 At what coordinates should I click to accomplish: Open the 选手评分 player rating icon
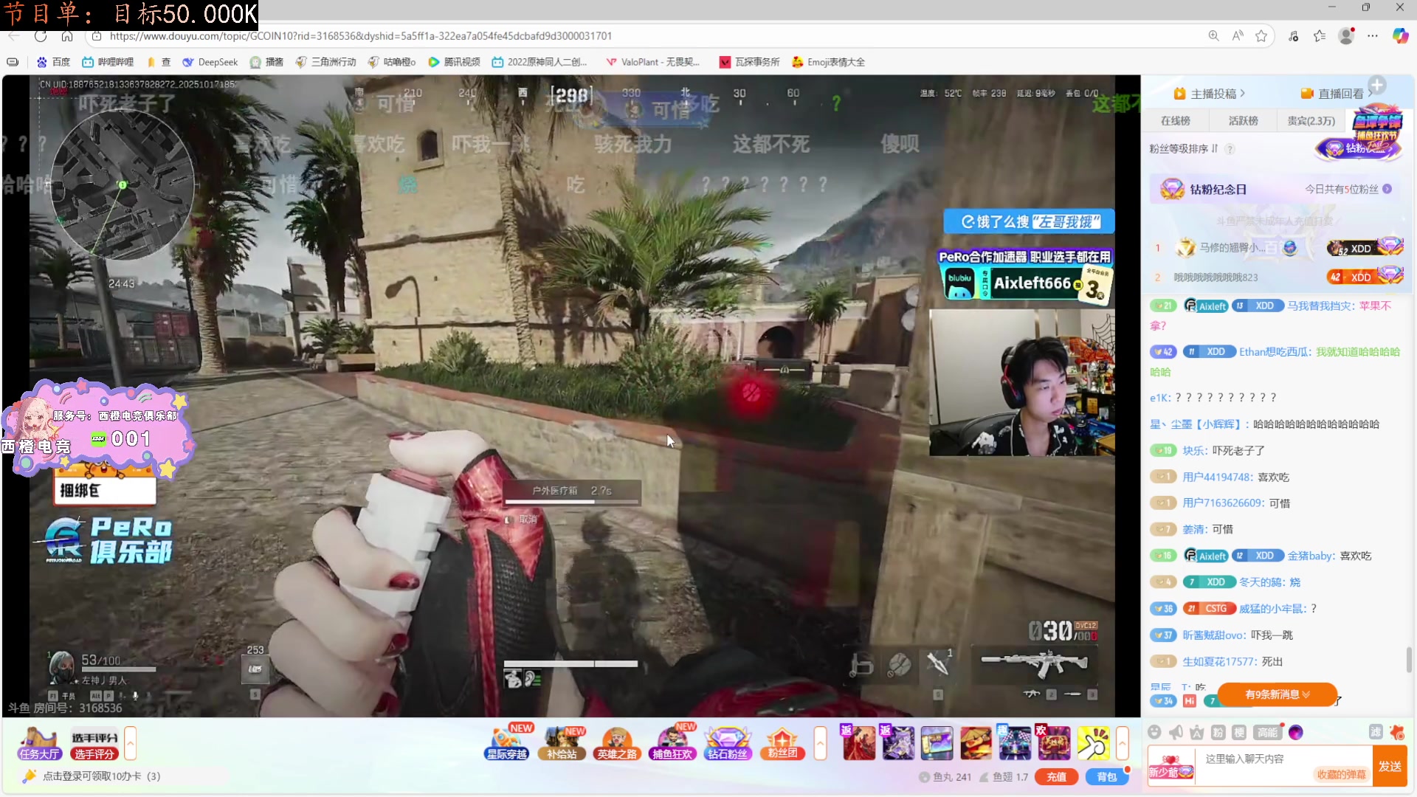click(x=94, y=743)
